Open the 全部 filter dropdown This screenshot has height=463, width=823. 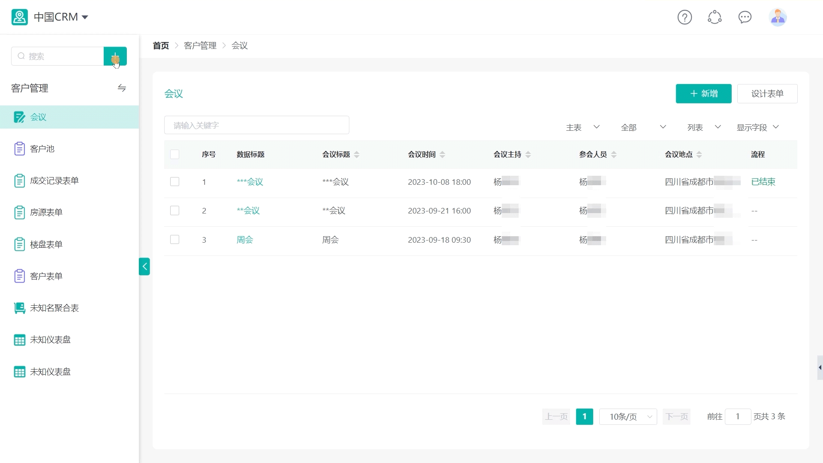(643, 127)
